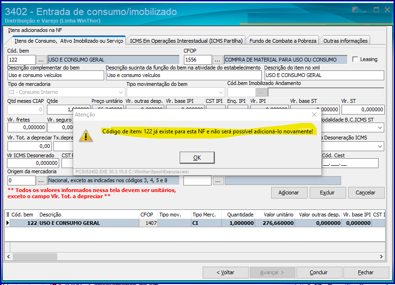Click the restore-down icon in title bar
395x285 pixels.
(355, 9)
